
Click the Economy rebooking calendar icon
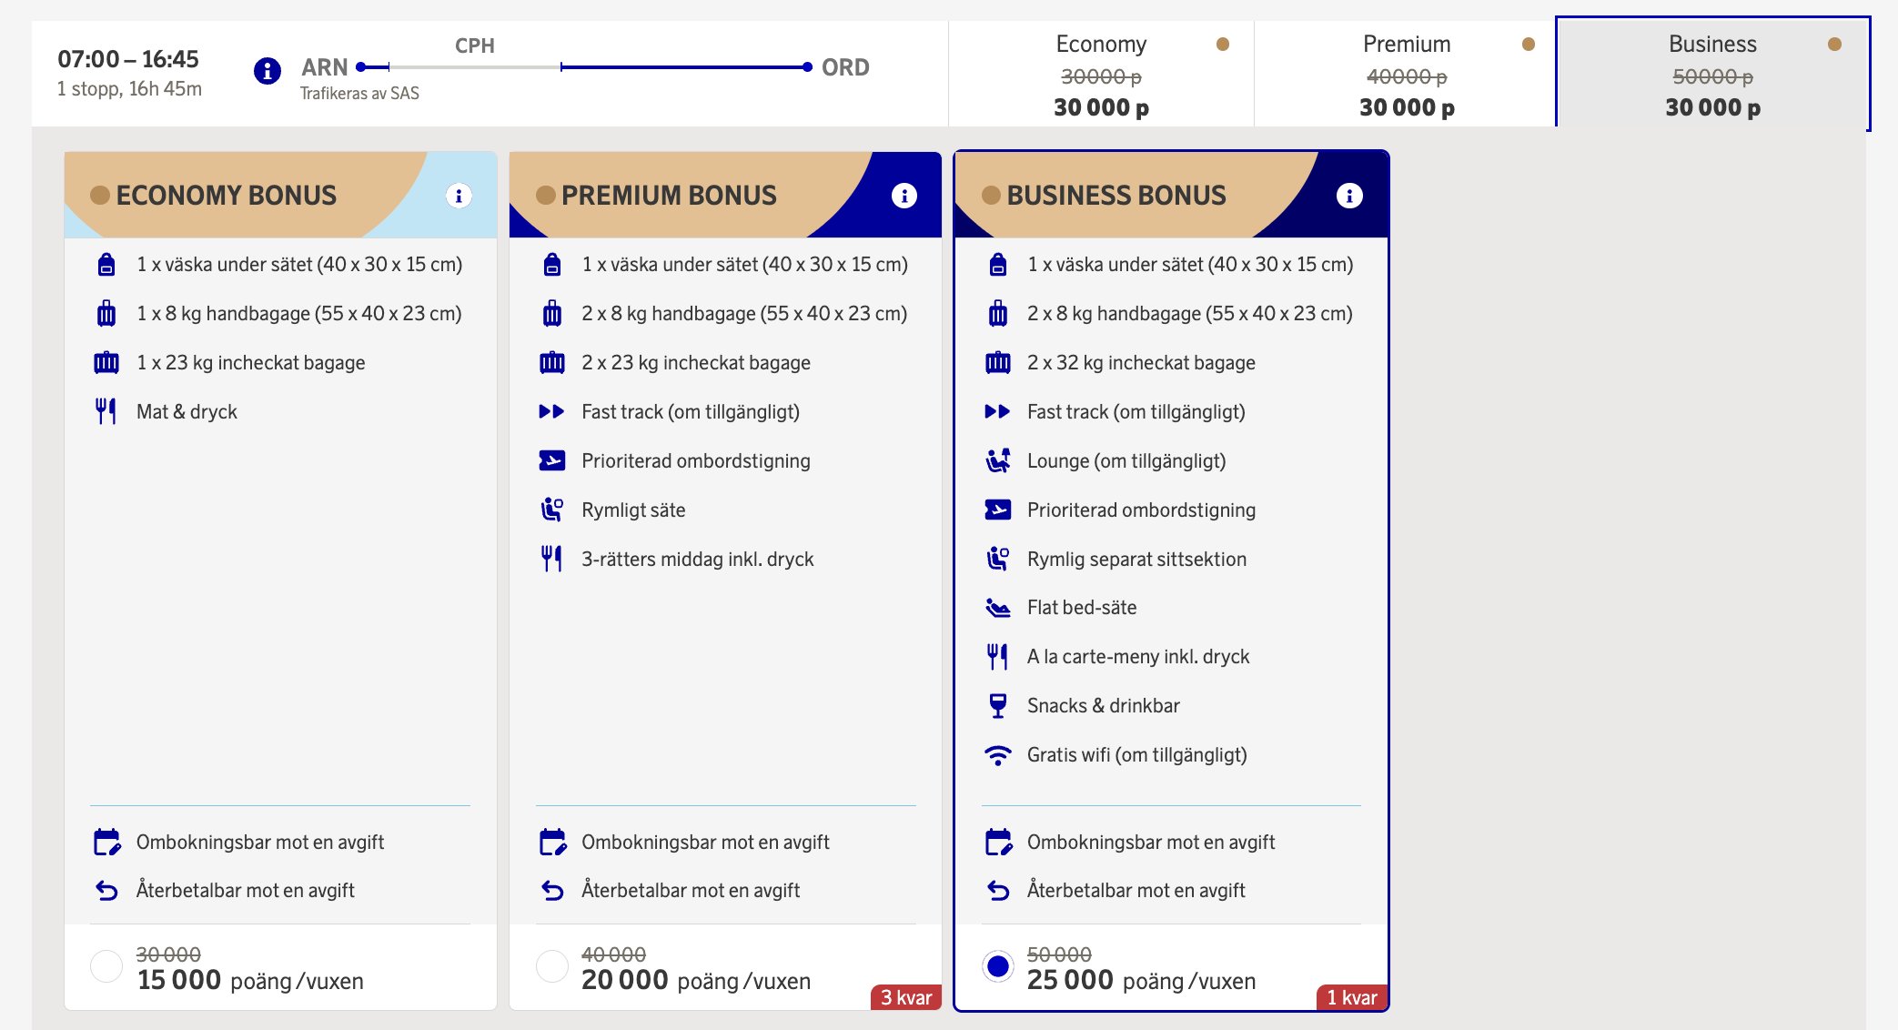point(106,843)
